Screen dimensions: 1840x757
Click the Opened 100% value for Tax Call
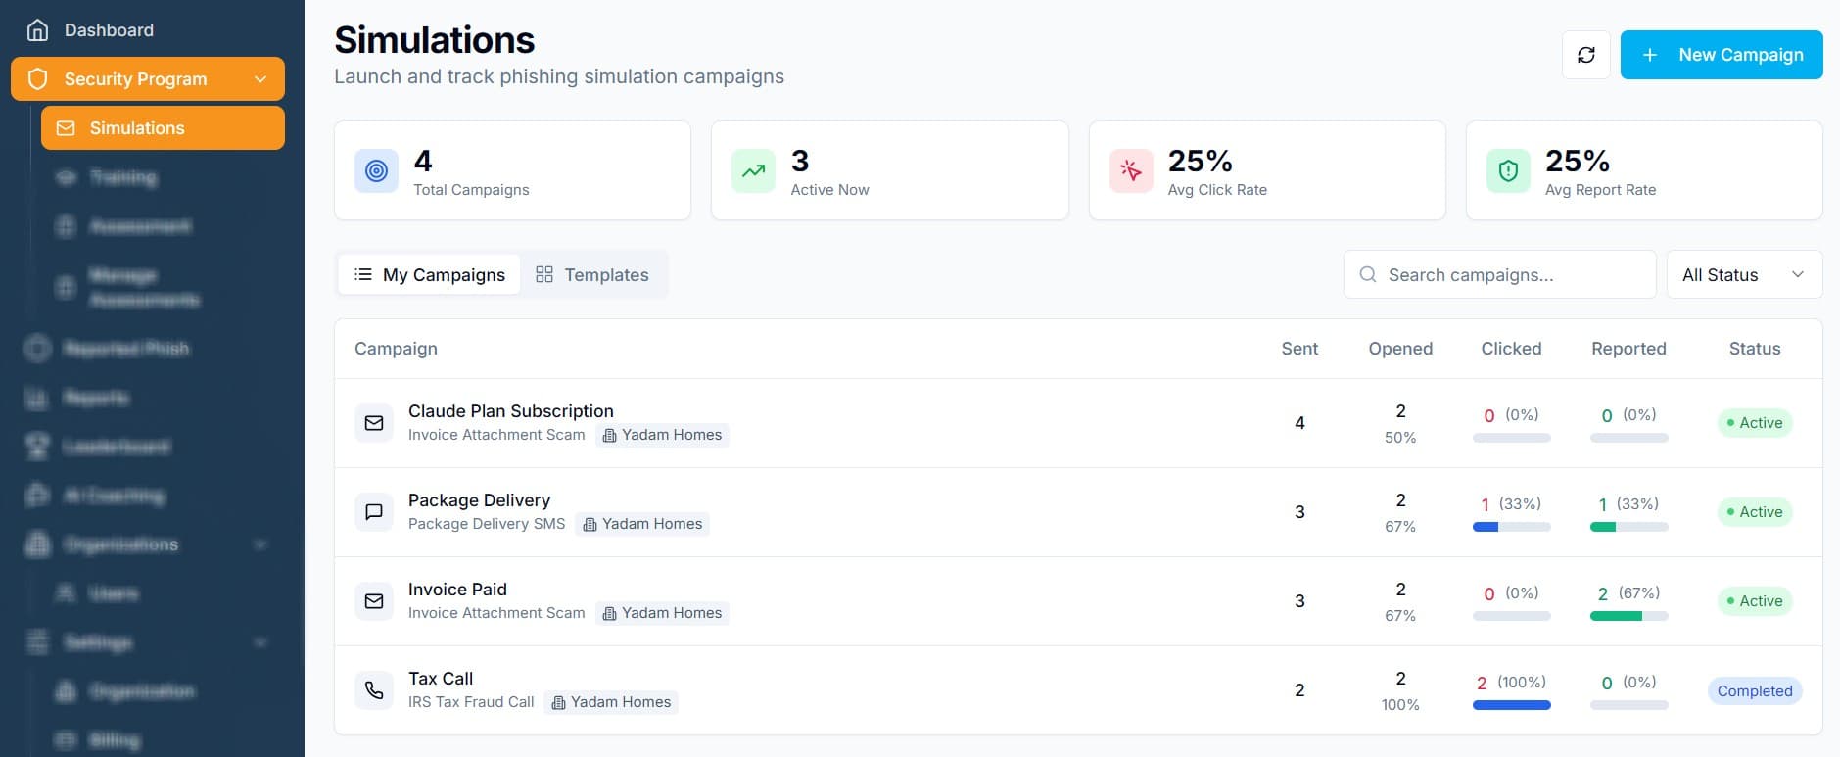[1400, 705]
